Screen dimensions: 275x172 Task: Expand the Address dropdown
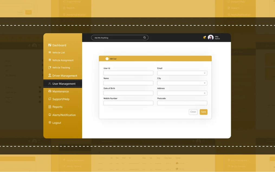click(x=205, y=93)
